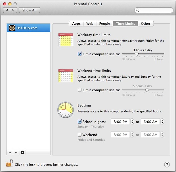Click the lock to prevent changes
The image size is (176, 172).
click(9, 163)
